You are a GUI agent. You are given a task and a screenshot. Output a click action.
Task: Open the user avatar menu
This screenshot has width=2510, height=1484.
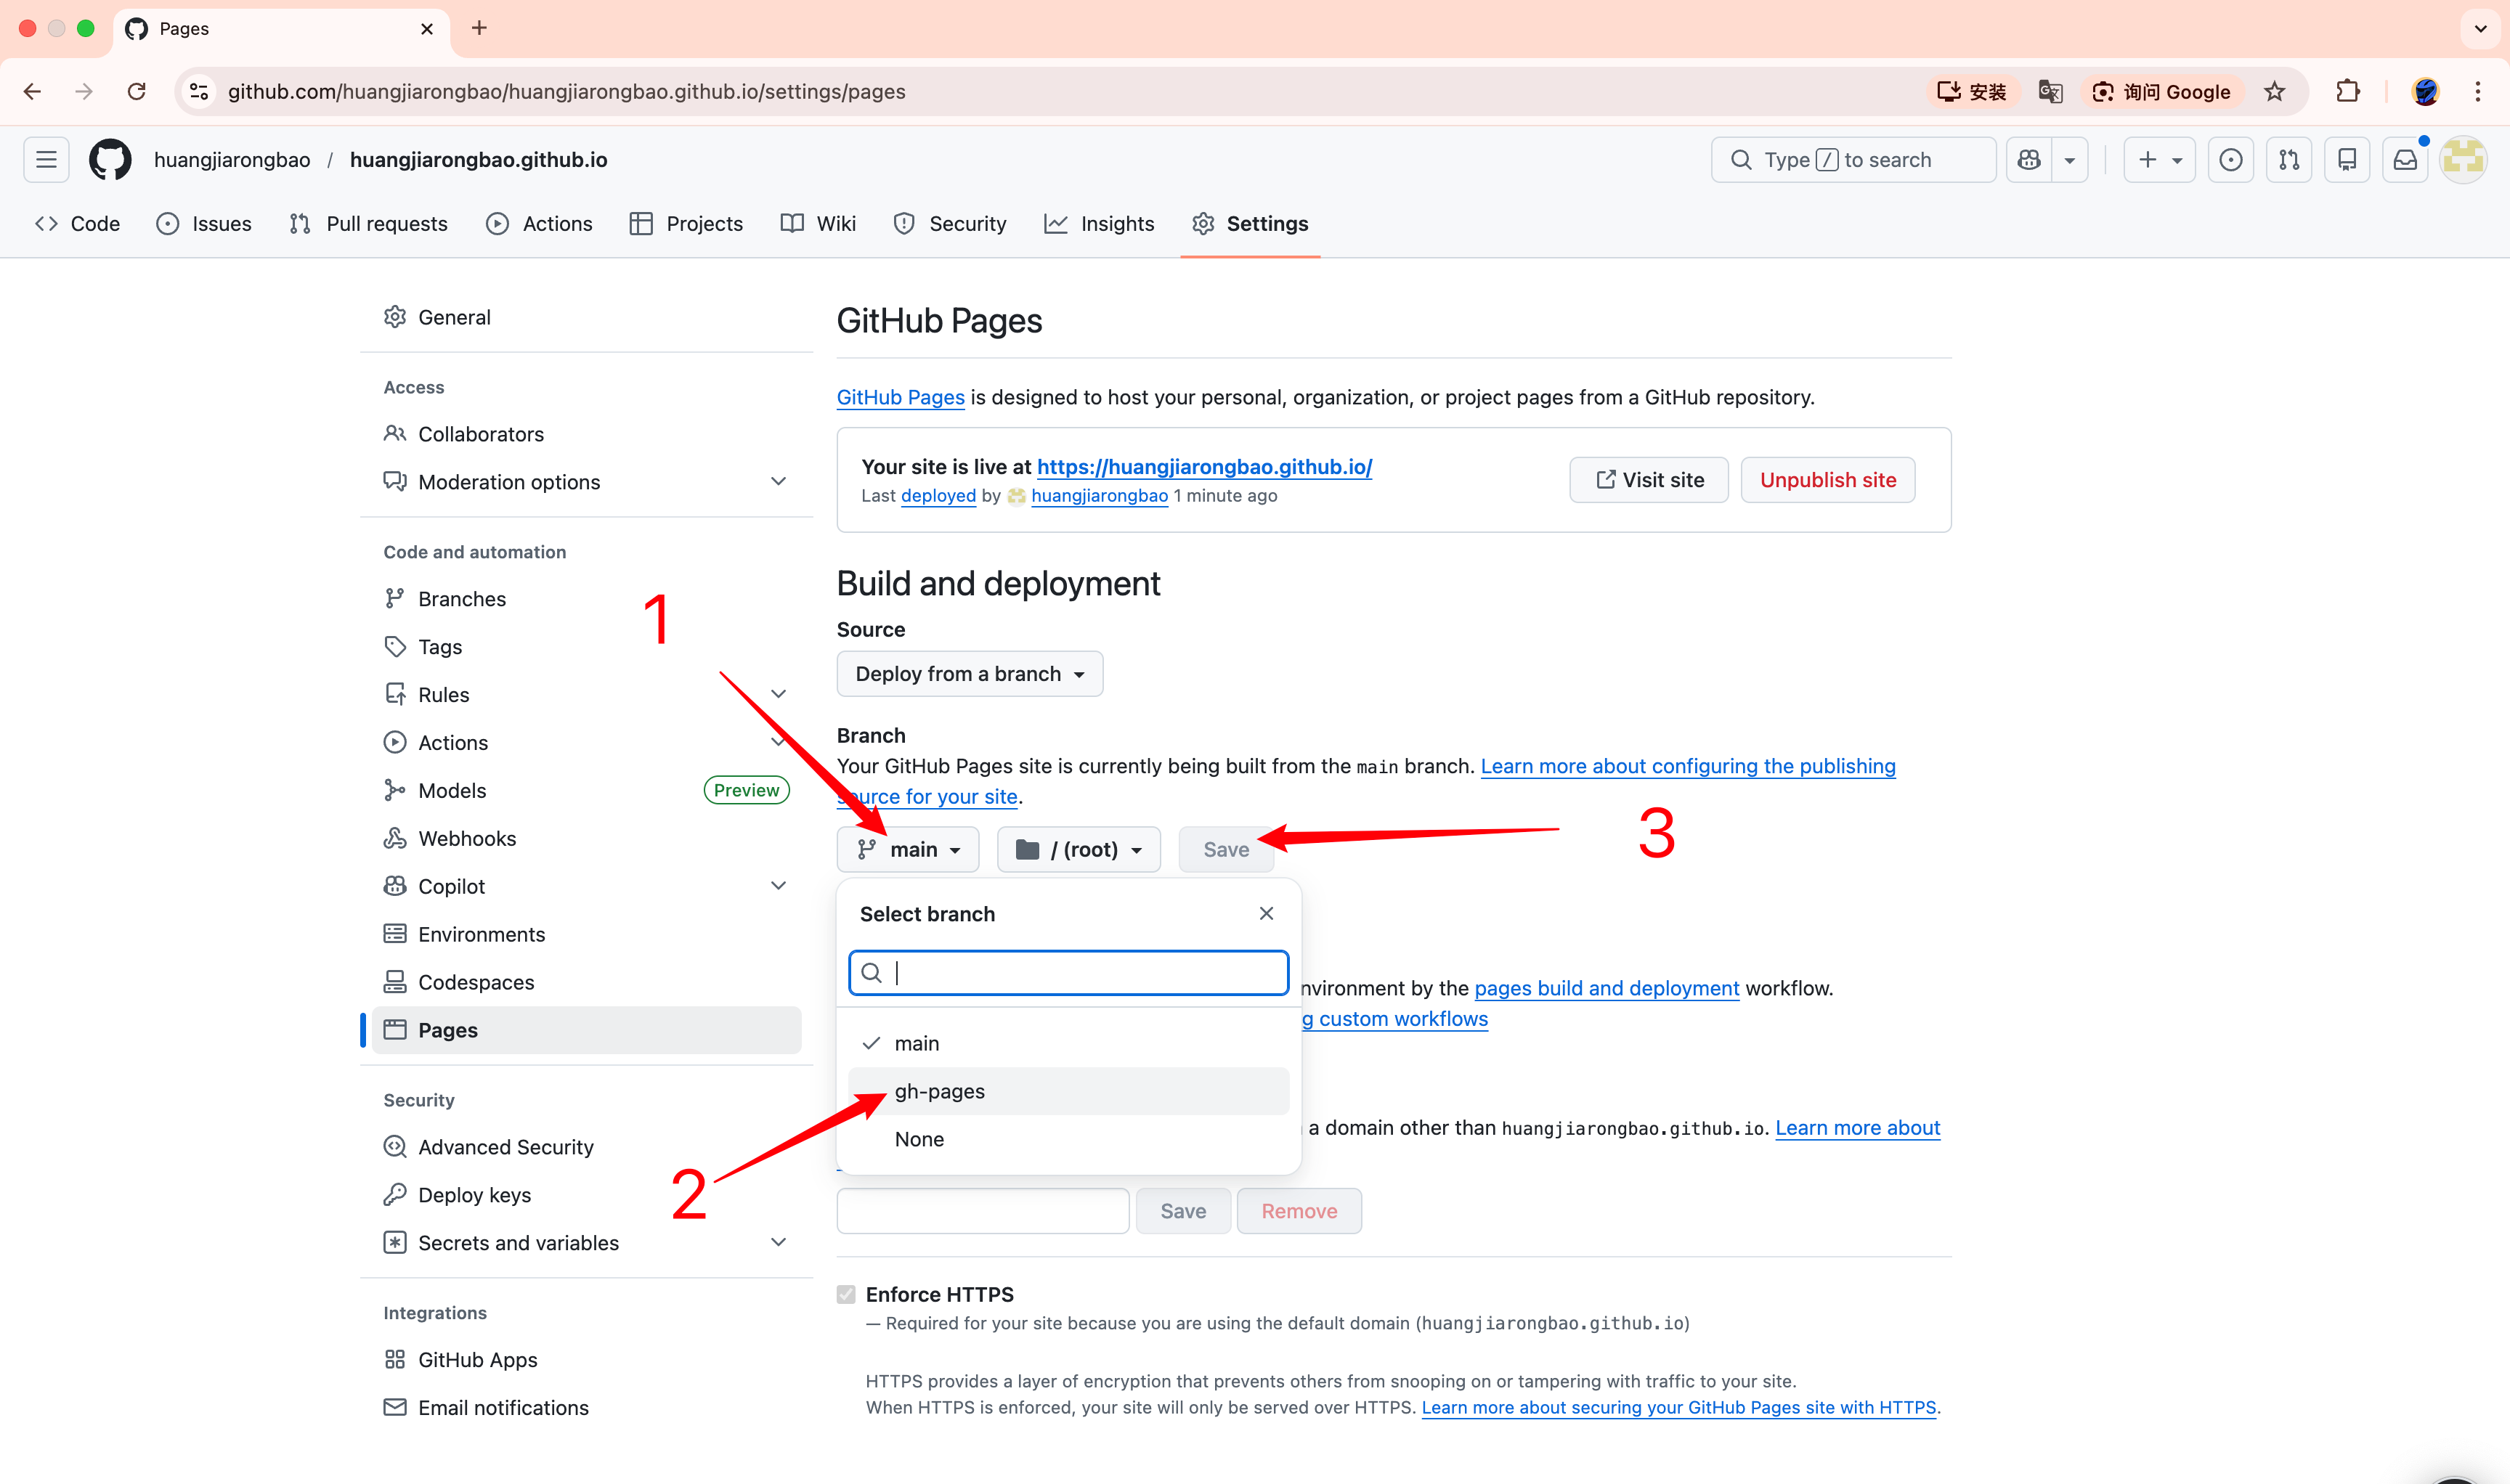tap(2463, 160)
